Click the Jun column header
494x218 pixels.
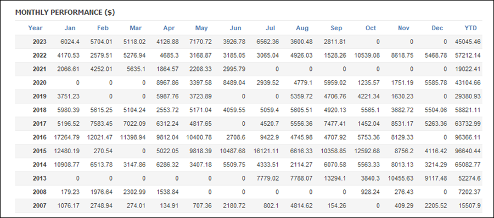pos(235,28)
